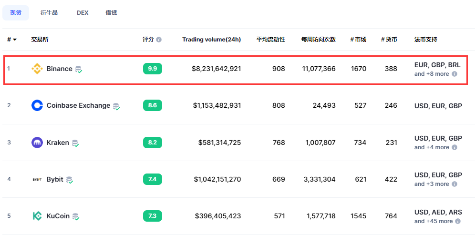Click Kraken's 'and +4 more' text

point(432,147)
